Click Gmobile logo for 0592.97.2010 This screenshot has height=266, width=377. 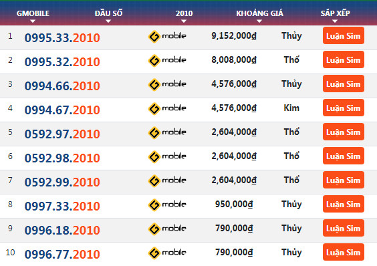point(167,133)
